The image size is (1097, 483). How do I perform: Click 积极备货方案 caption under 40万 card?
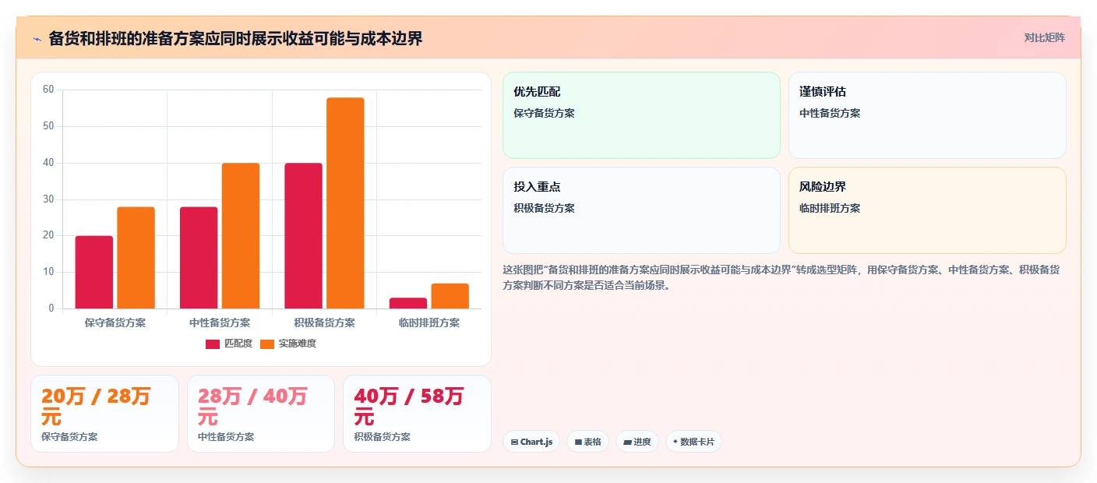coord(382,437)
